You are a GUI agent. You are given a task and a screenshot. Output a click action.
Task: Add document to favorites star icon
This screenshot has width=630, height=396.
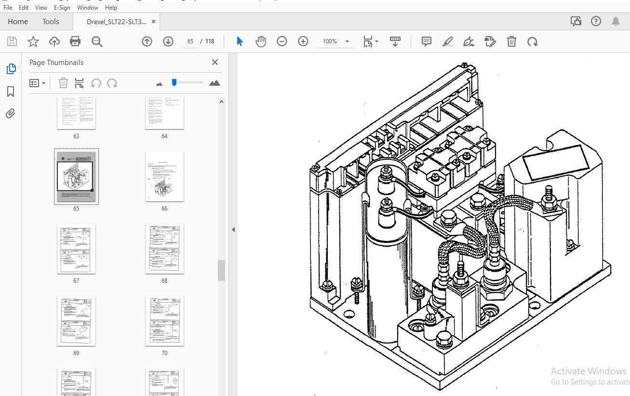coord(33,41)
